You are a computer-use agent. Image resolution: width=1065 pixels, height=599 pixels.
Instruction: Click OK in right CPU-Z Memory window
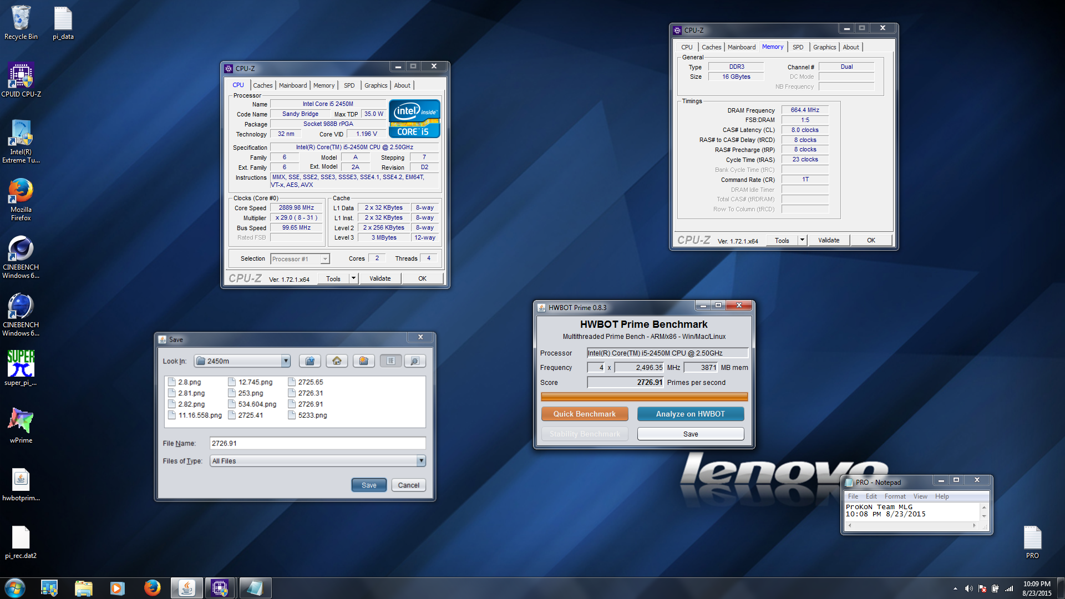point(871,240)
